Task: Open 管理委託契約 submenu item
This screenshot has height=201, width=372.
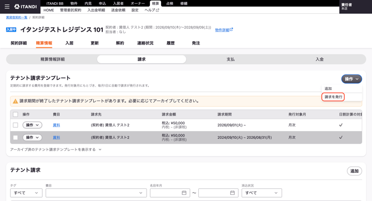Action: click(71, 10)
